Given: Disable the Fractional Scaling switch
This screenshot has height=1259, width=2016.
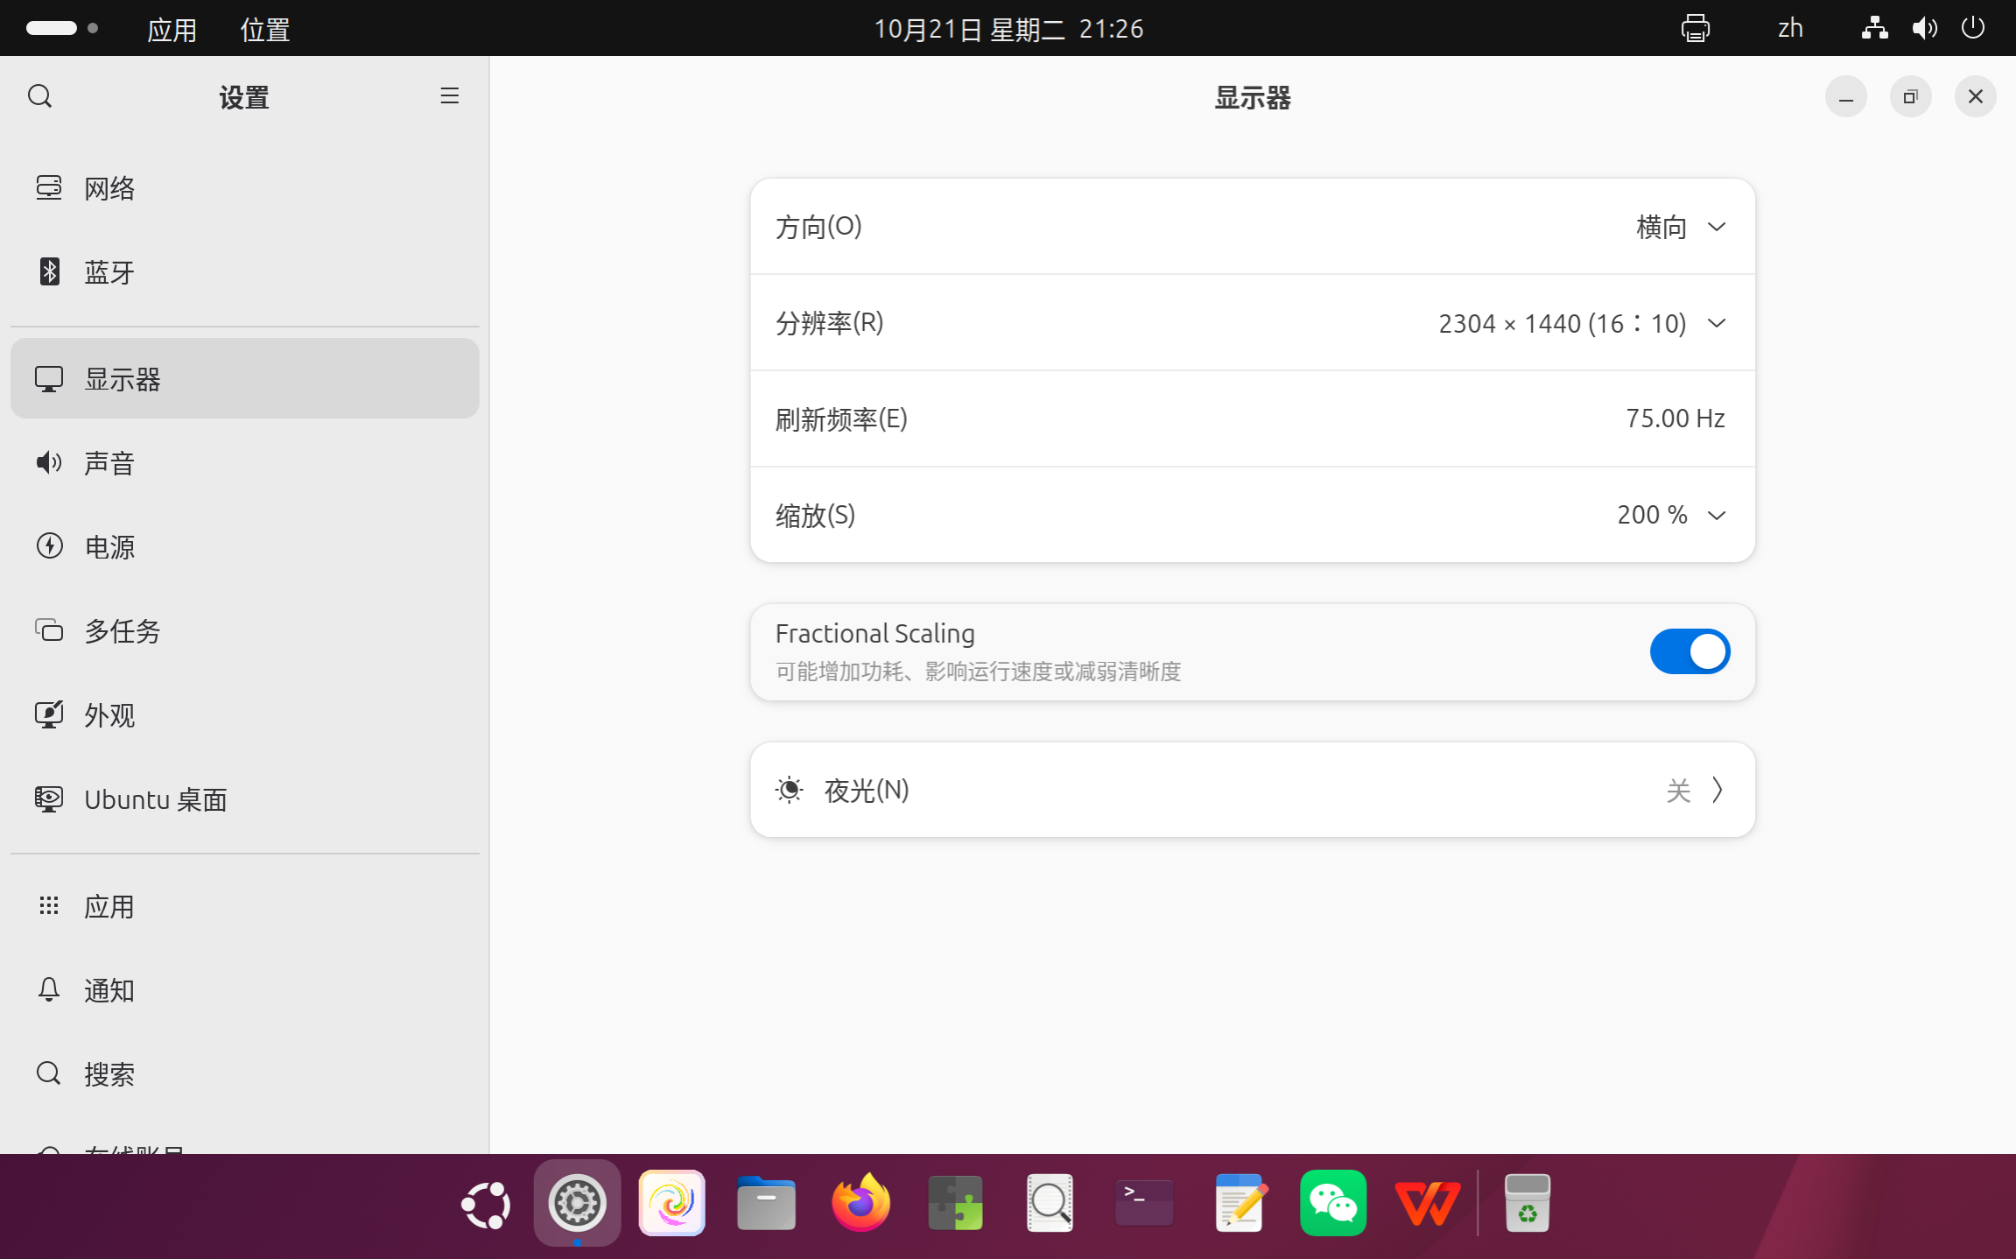Looking at the screenshot, I should coord(1689,651).
